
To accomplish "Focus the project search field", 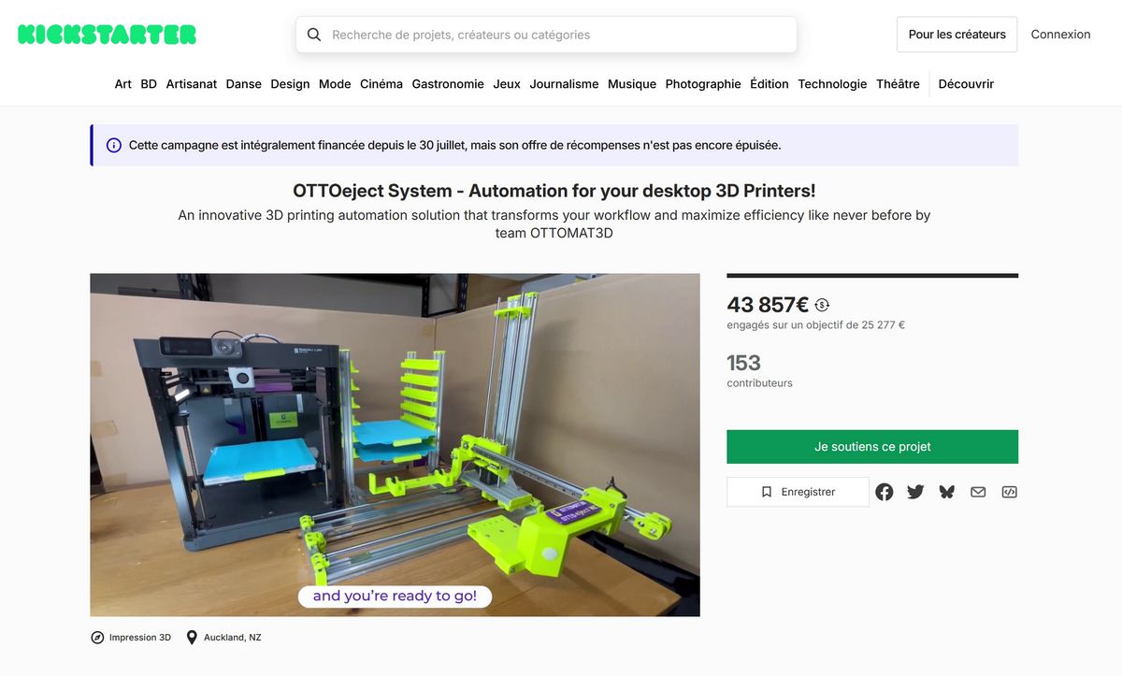I will (547, 35).
